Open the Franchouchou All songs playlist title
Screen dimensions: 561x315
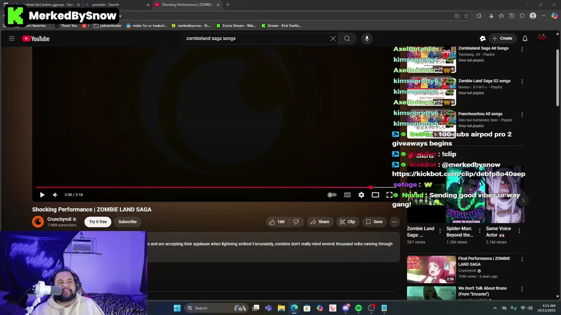click(480, 114)
